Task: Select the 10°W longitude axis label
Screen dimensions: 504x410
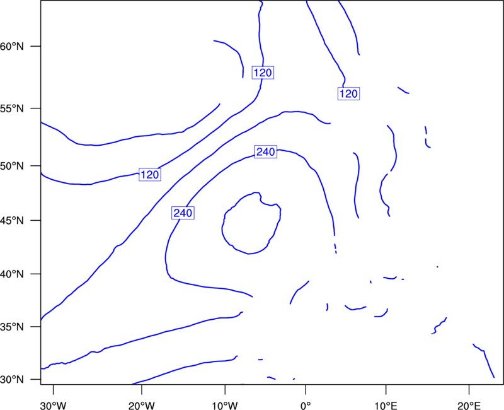Action: pyautogui.click(x=225, y=406)
